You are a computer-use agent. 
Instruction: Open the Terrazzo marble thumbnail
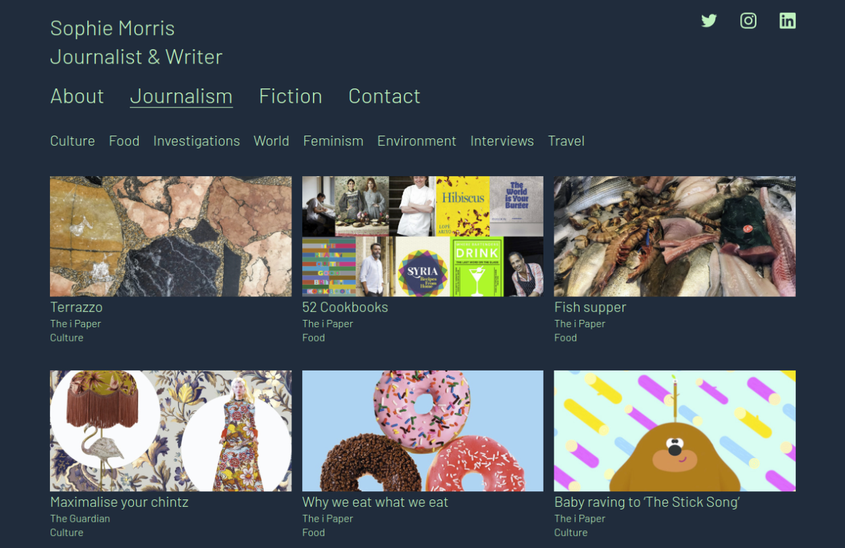171,236
